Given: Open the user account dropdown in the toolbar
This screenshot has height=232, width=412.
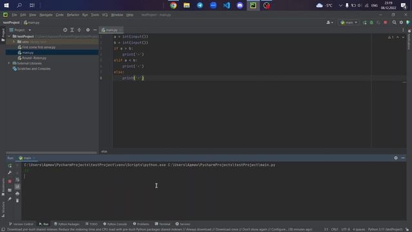Looking at the screenshot, I should [330, 23].
